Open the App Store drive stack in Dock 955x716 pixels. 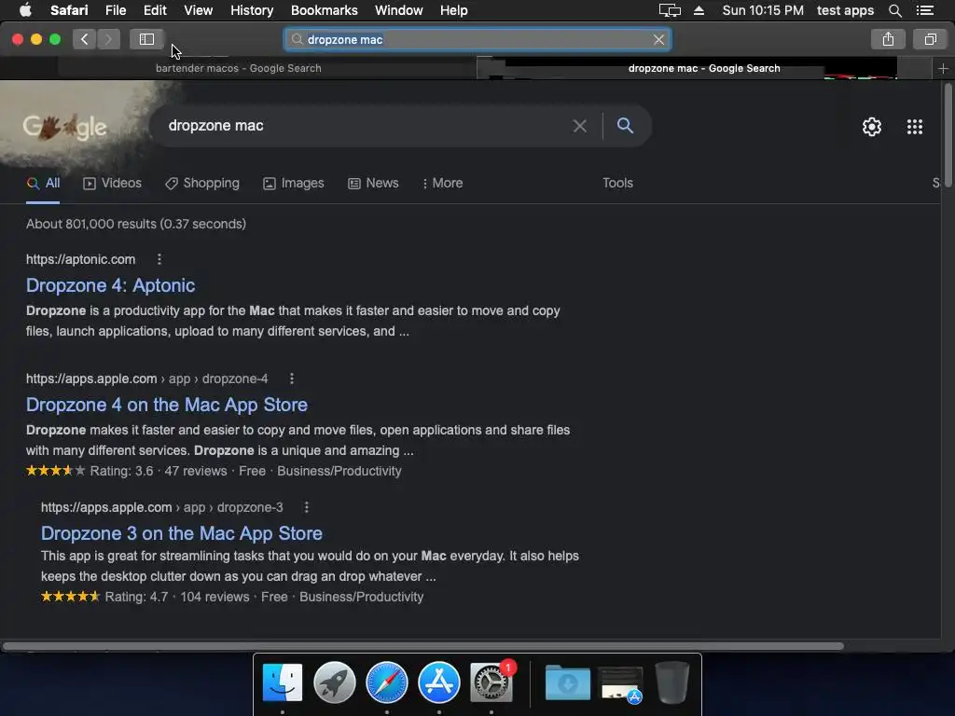point(620,684)
